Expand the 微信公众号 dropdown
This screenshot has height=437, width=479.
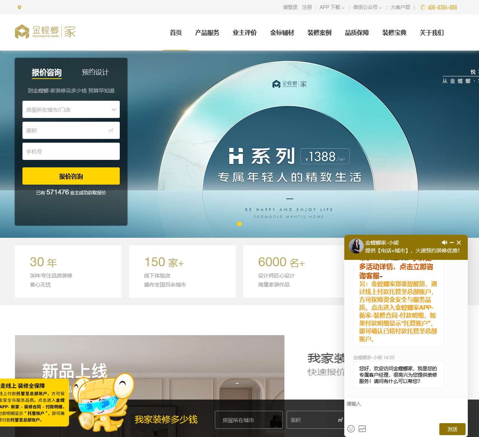point(367,7)
